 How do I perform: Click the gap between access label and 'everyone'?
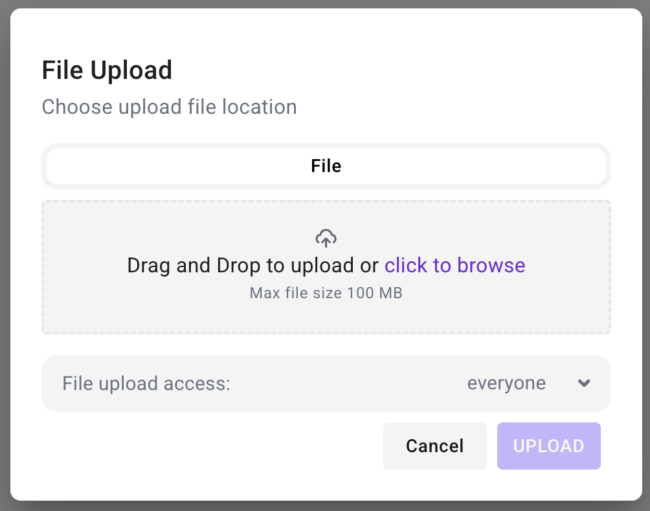point(350,384)
